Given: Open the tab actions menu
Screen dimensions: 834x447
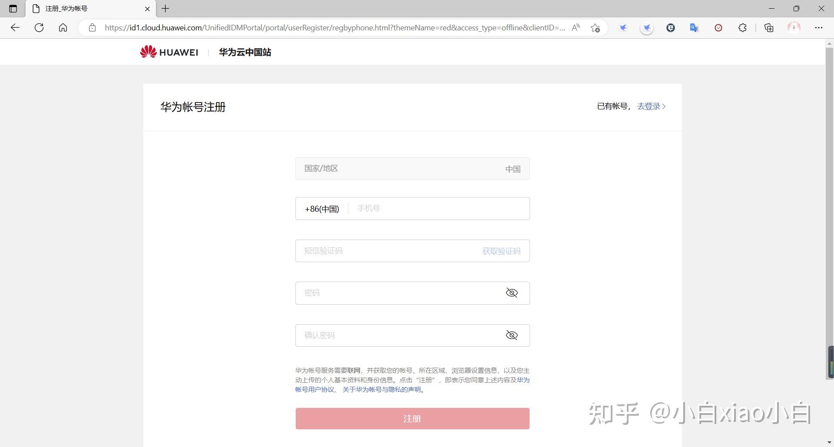Looking at the screenshot, I should (13, 9).
